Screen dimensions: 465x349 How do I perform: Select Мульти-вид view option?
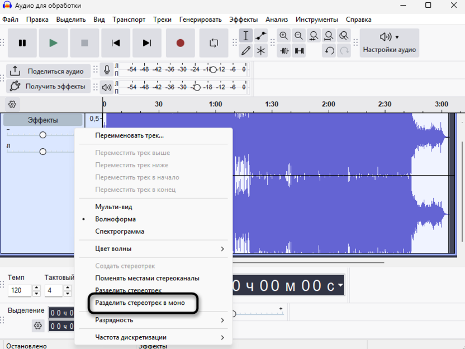[x=153, y=207]
